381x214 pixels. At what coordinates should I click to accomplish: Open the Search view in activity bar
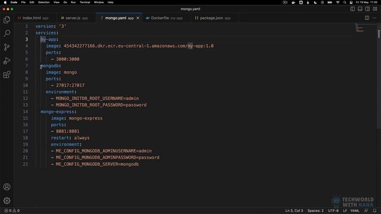[x=7, y=33]
